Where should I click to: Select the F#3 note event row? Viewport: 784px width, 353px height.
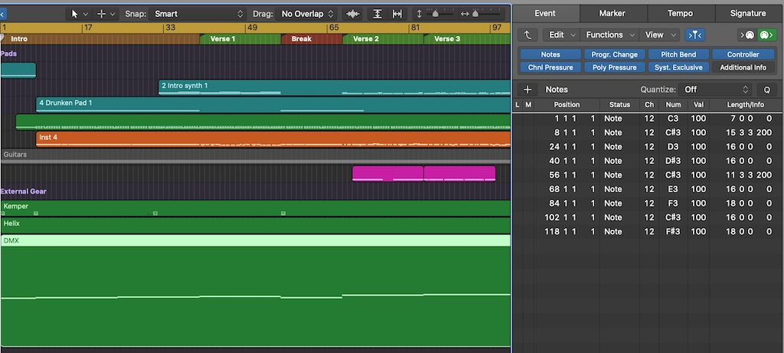point(648,231)
